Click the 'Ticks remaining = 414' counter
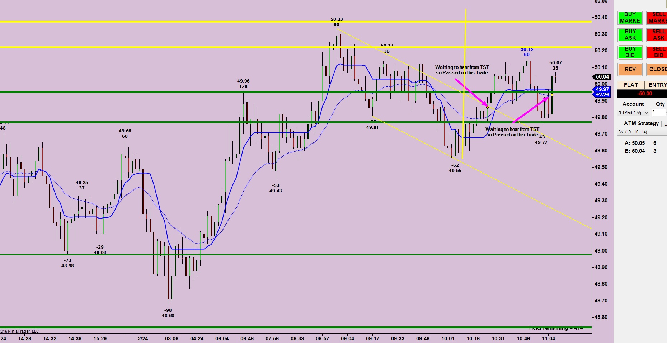Viewport: 667px width, 343px height. pos(555,328)
